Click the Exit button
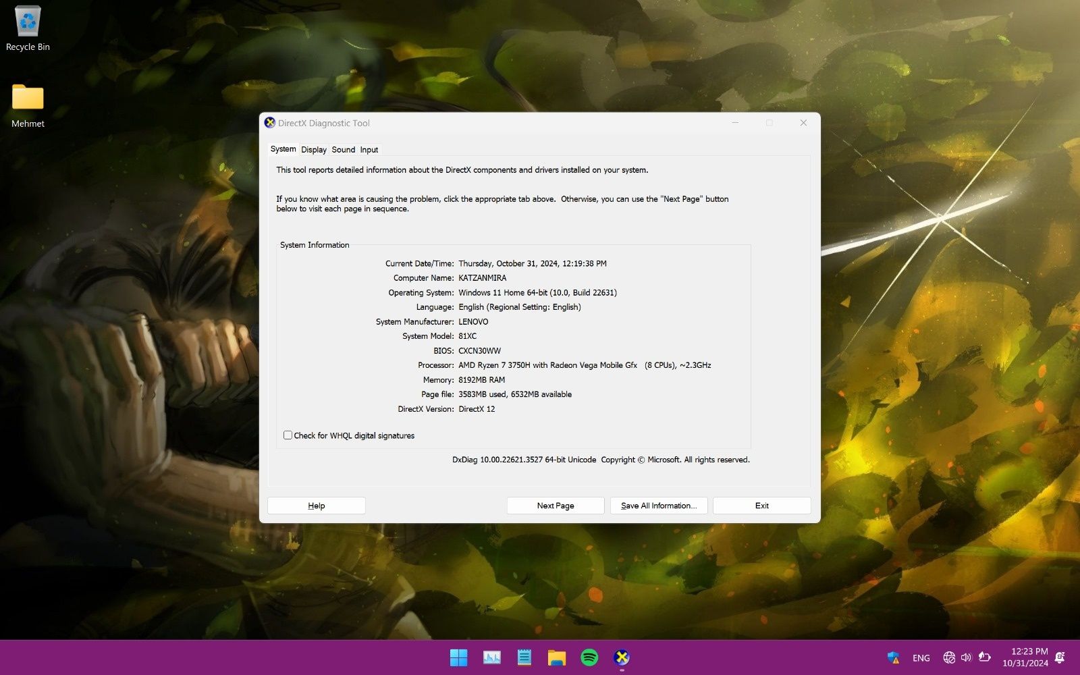 (x=762, y=506)
